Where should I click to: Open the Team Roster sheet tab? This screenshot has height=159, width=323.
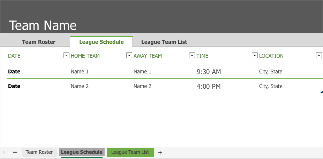pyautogui.click(x=39, y=152)
